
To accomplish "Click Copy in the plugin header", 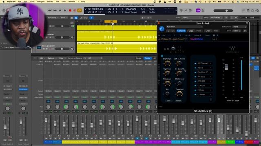I will (x=191, y=31).
